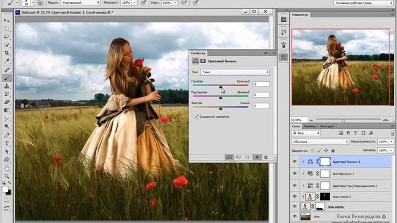
Task: Select the Eyedropper tool
Action: tap(7, 61)
